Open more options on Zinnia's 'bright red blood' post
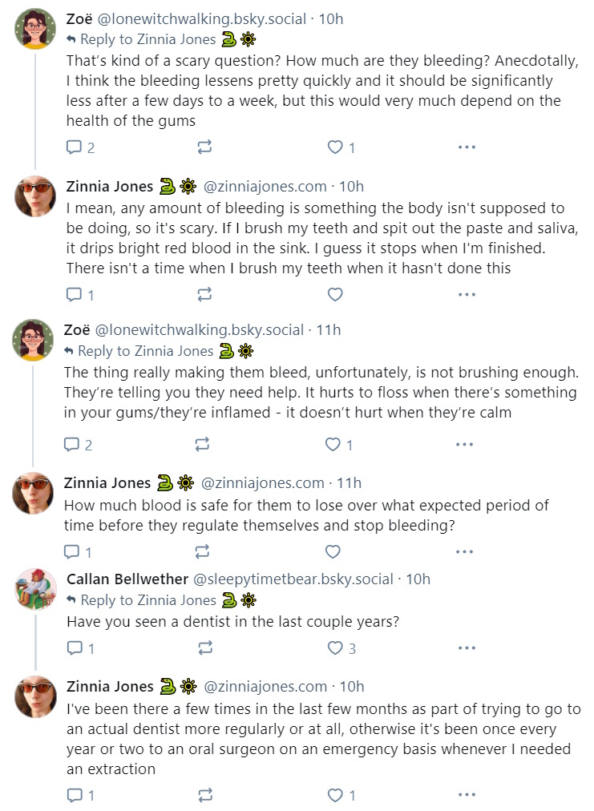The height and width of the screenshot is (811, 594). pyautogui.click(x=467, y=295)
